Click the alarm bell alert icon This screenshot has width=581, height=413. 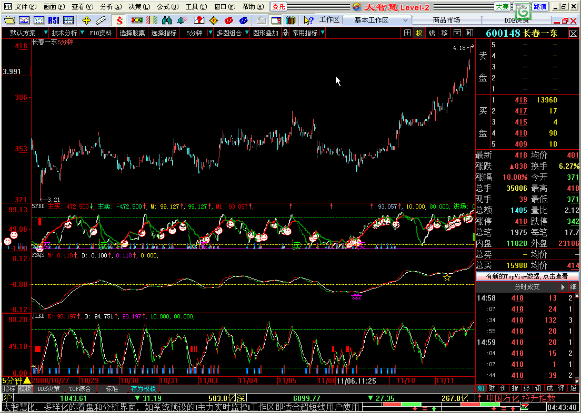[181, 20]
